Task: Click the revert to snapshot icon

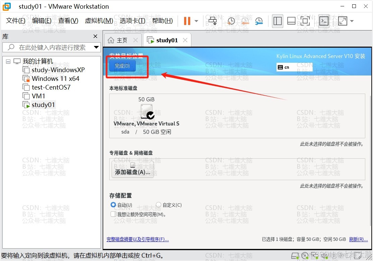Action: click(x=245, y=21)
